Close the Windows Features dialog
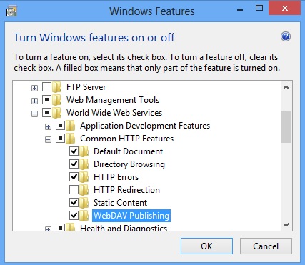The height and width of the screenshot is (265, 305). (x=285, y=9)
